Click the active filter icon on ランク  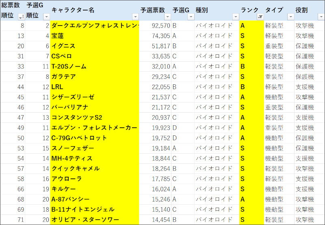click(x=260, y=16)
